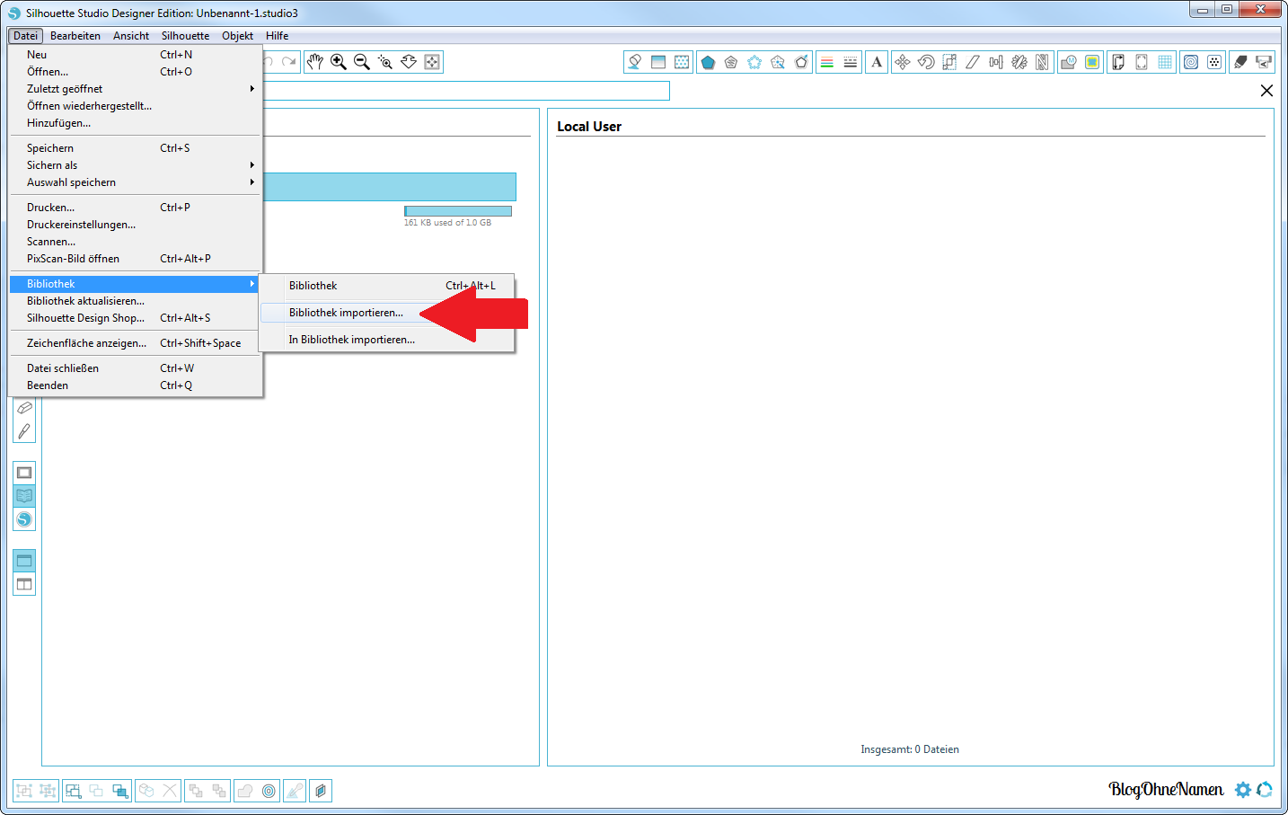The image size is (1288, 815).
Task: Select the Eraser tool in left sidebar
Action: coord(24,408)
